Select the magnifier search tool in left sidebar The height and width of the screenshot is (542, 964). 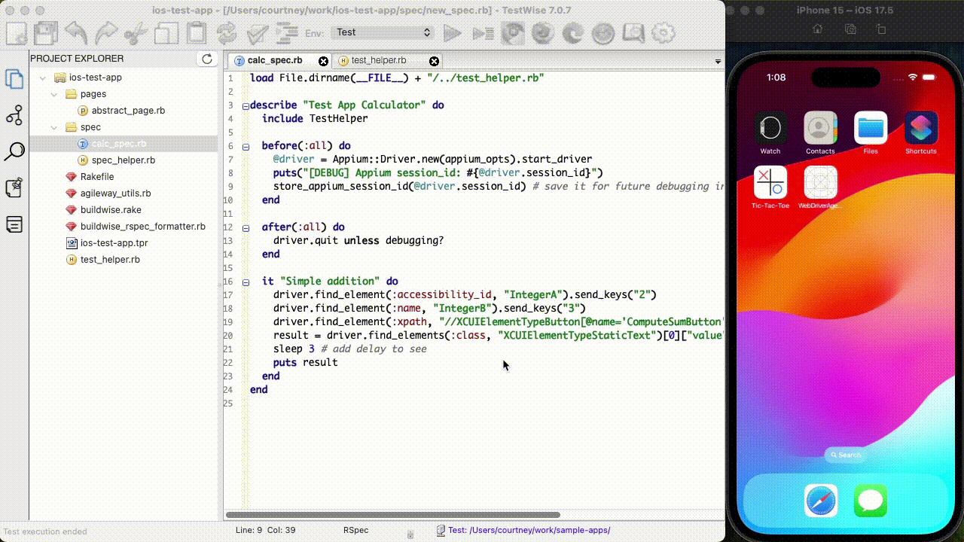(14, 151)
